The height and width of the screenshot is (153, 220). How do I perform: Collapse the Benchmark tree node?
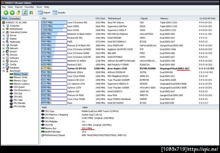[x=4, y=71]
